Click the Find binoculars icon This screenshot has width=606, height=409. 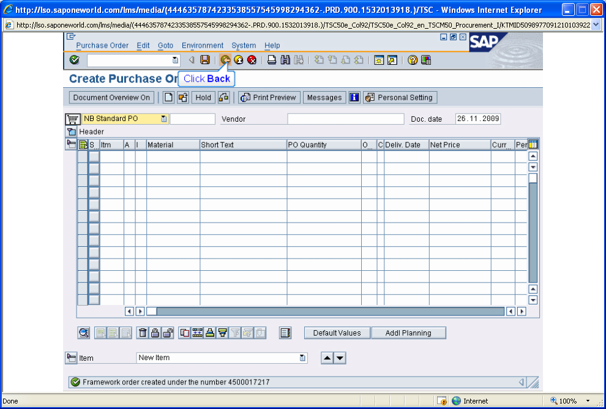click(285, 60)
